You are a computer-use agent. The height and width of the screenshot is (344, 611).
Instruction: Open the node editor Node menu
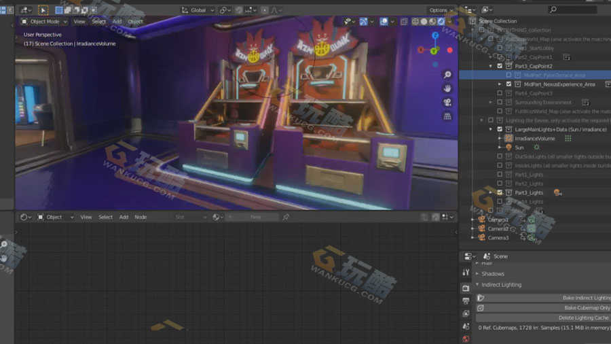click(x=141, y=217)
